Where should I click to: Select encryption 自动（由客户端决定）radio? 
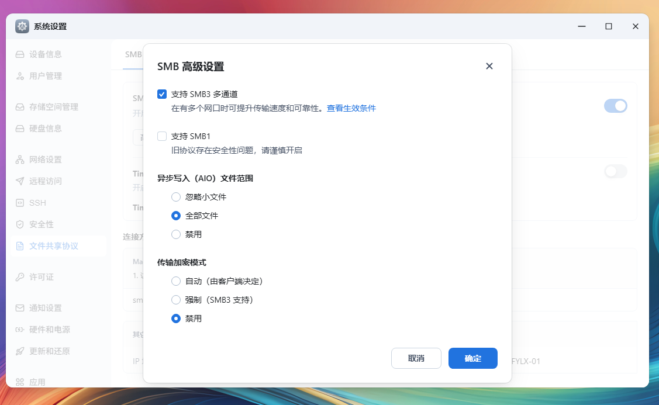click(176, 281)
